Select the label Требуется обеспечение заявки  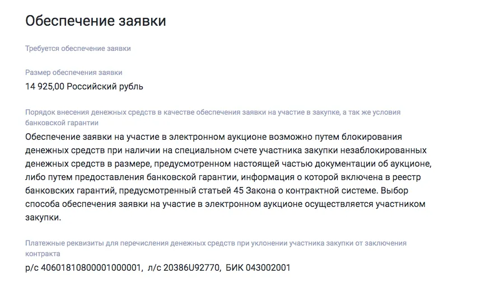[78, 49]
